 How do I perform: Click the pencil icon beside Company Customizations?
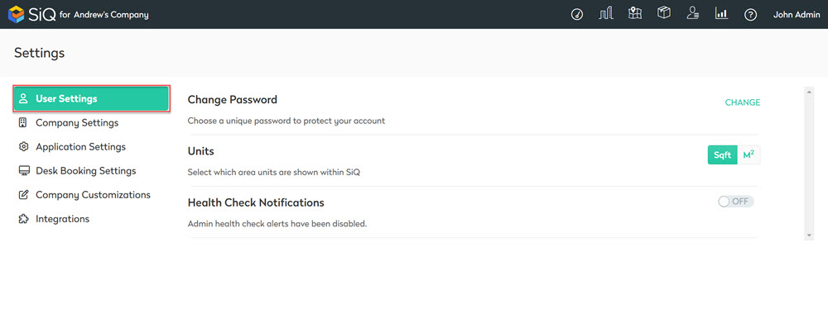coord(23,195)
